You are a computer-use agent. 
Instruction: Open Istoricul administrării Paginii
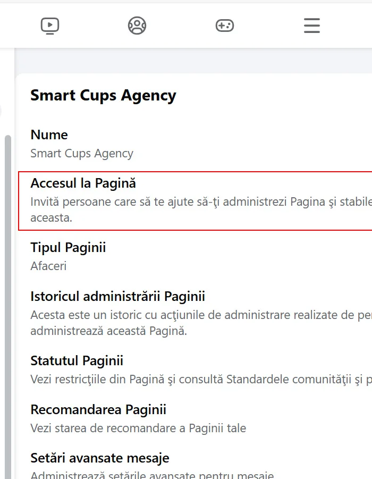(x=117, y=297)
